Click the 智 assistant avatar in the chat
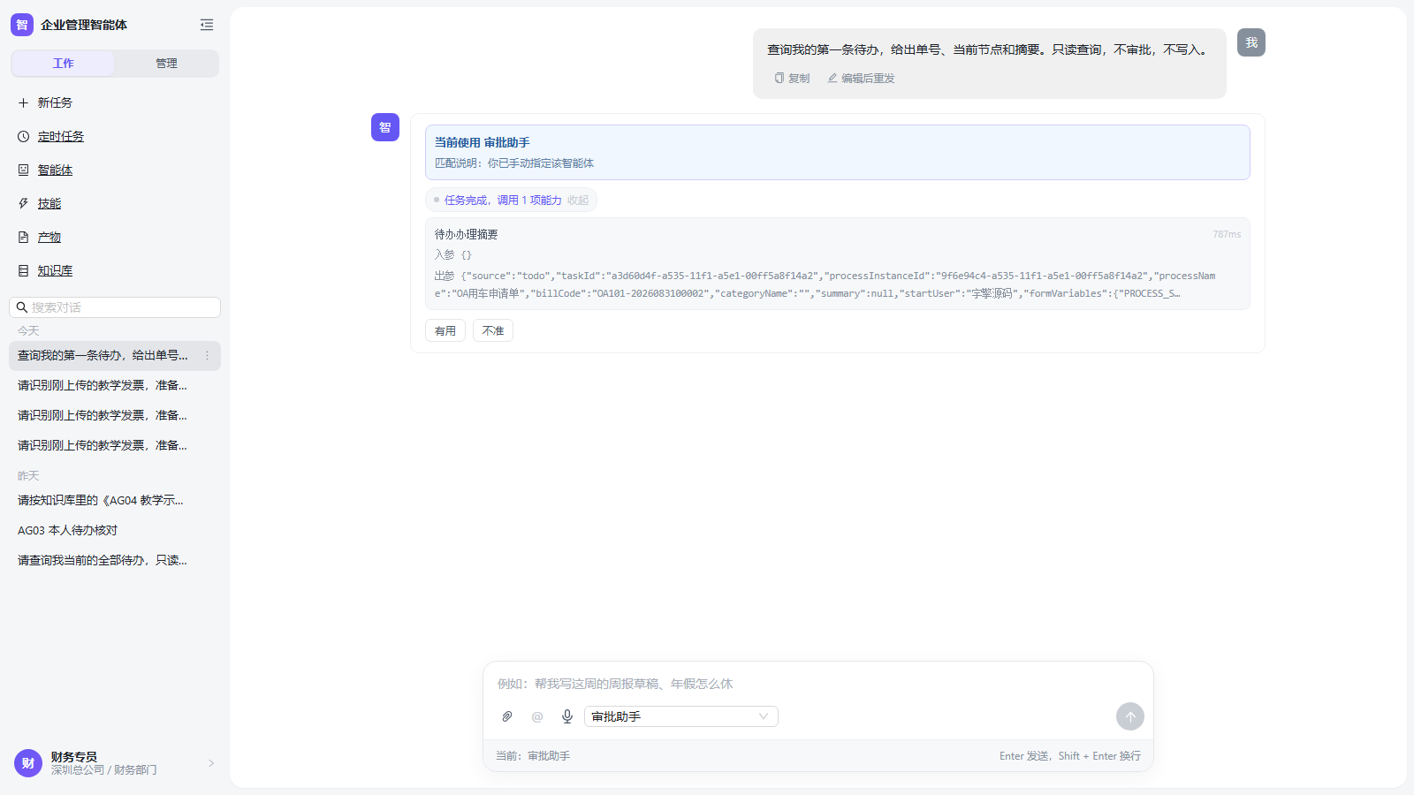1414x795 pixels. tap(385, 127)
